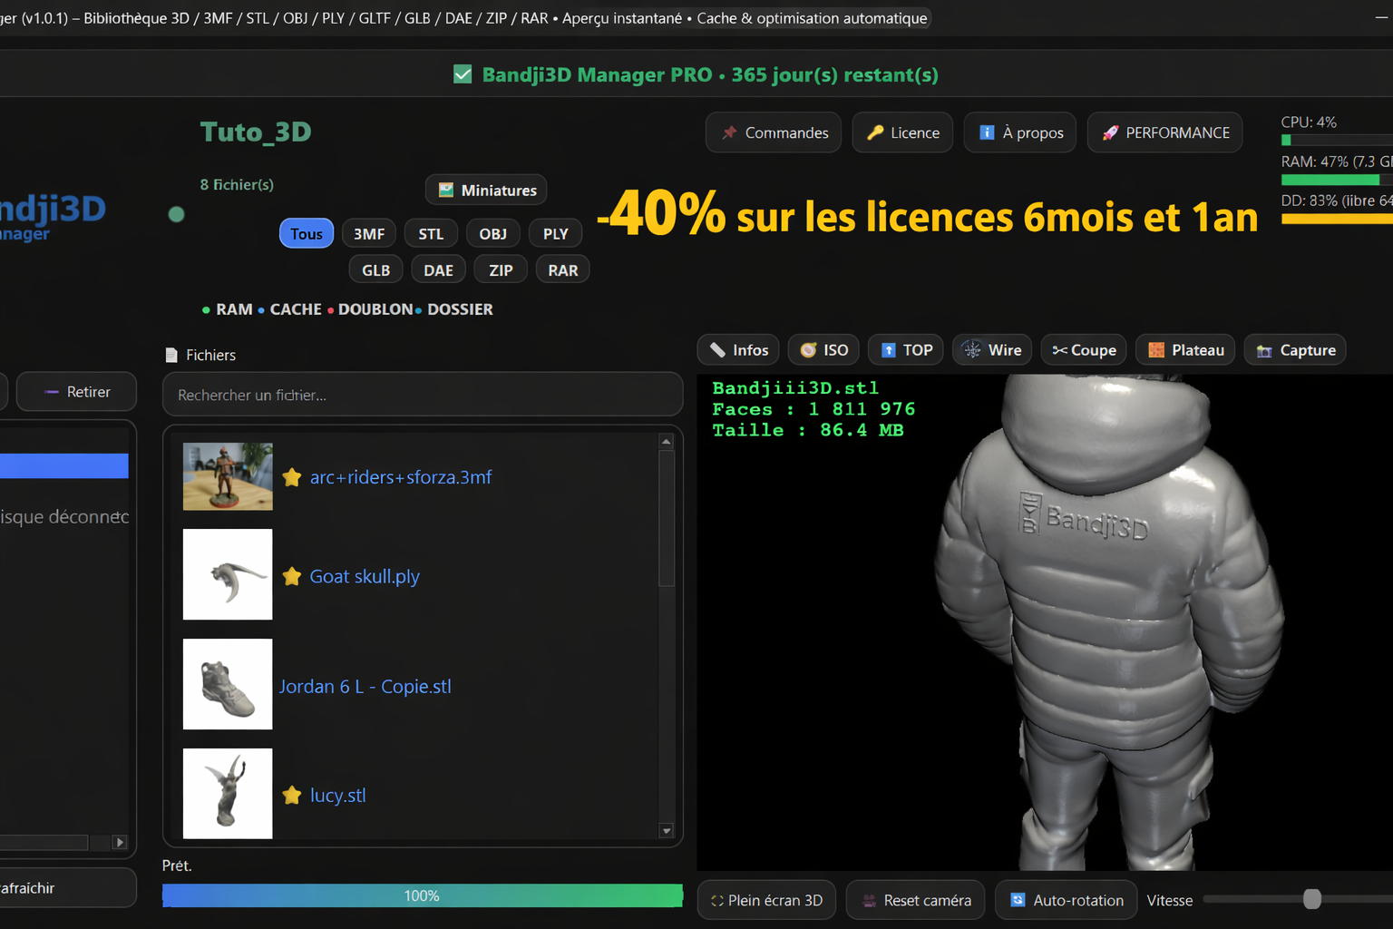Click the left panel scroll right arrow
This screenshot has width=1393, height=929.
coord(120,842)
